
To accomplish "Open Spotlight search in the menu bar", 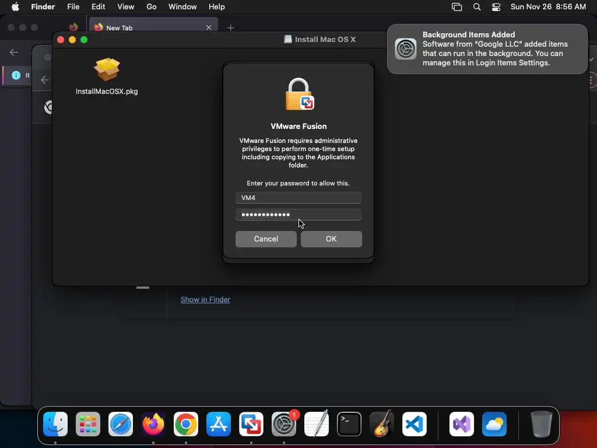I will click(477, 7).
